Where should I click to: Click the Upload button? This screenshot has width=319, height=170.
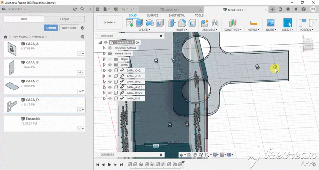click(51, 28)
